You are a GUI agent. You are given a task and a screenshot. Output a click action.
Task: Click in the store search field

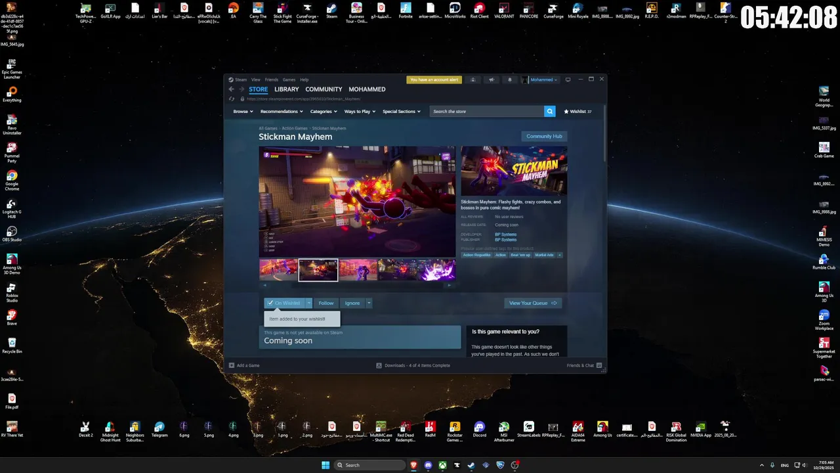click(x=487, y=111)
